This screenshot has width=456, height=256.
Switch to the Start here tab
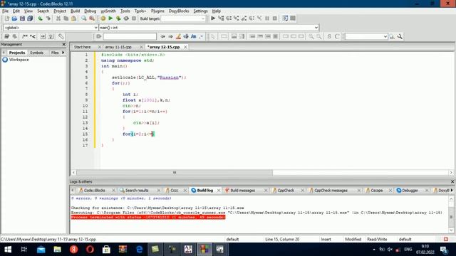click(x=83, y=47)
